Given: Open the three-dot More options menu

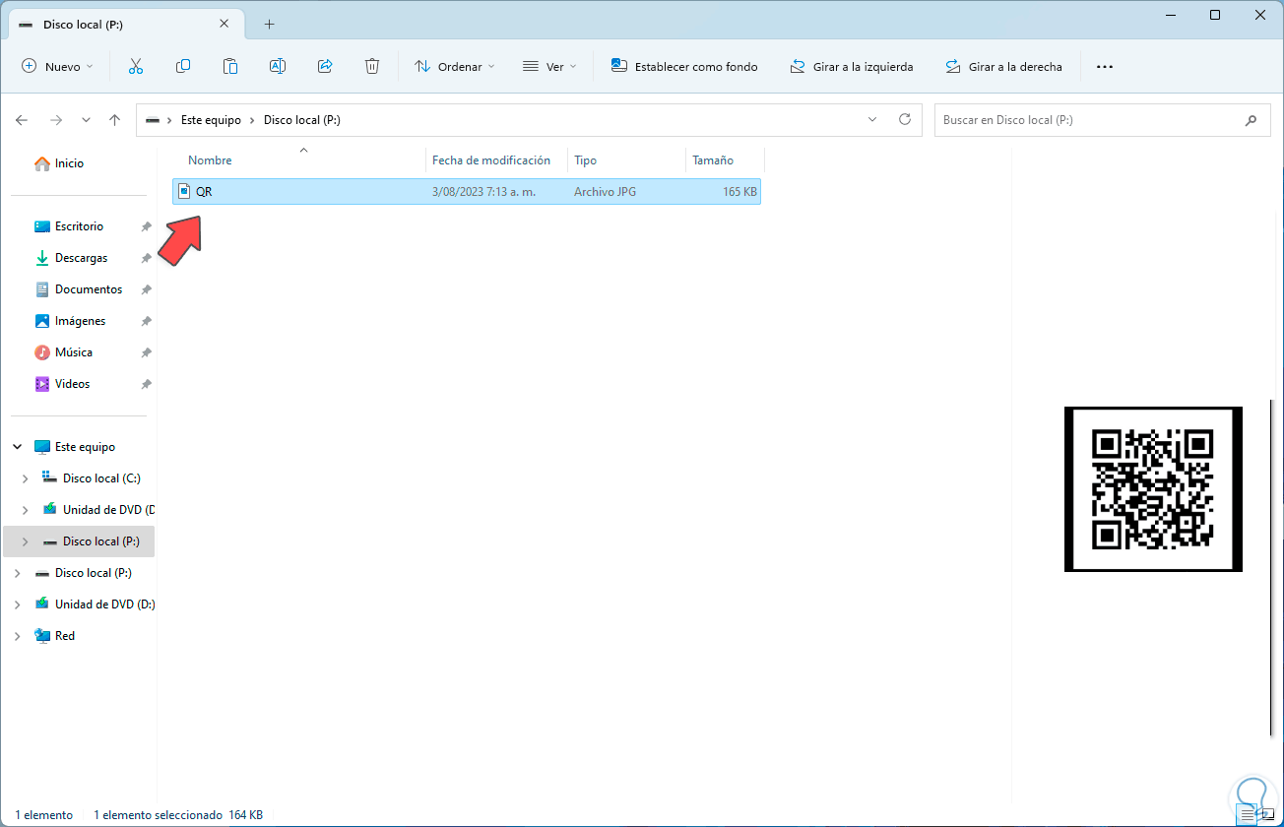Looking at the screenshot, I should [1105, 67].
